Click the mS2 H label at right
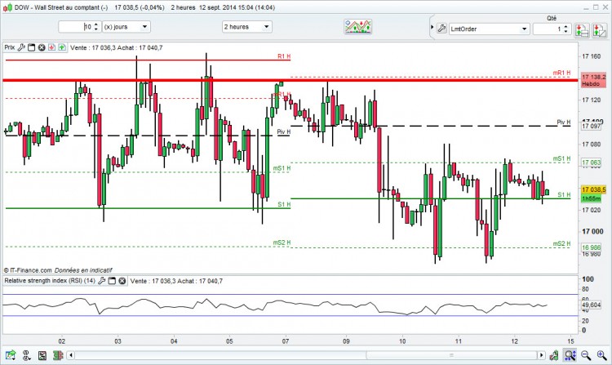 point(561,243)
